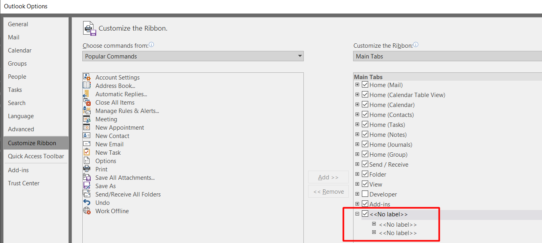Viewport: 542px width, 243px height.
Task: Select the Home (Journals) tab label
Action: click(x=390, y=144)
